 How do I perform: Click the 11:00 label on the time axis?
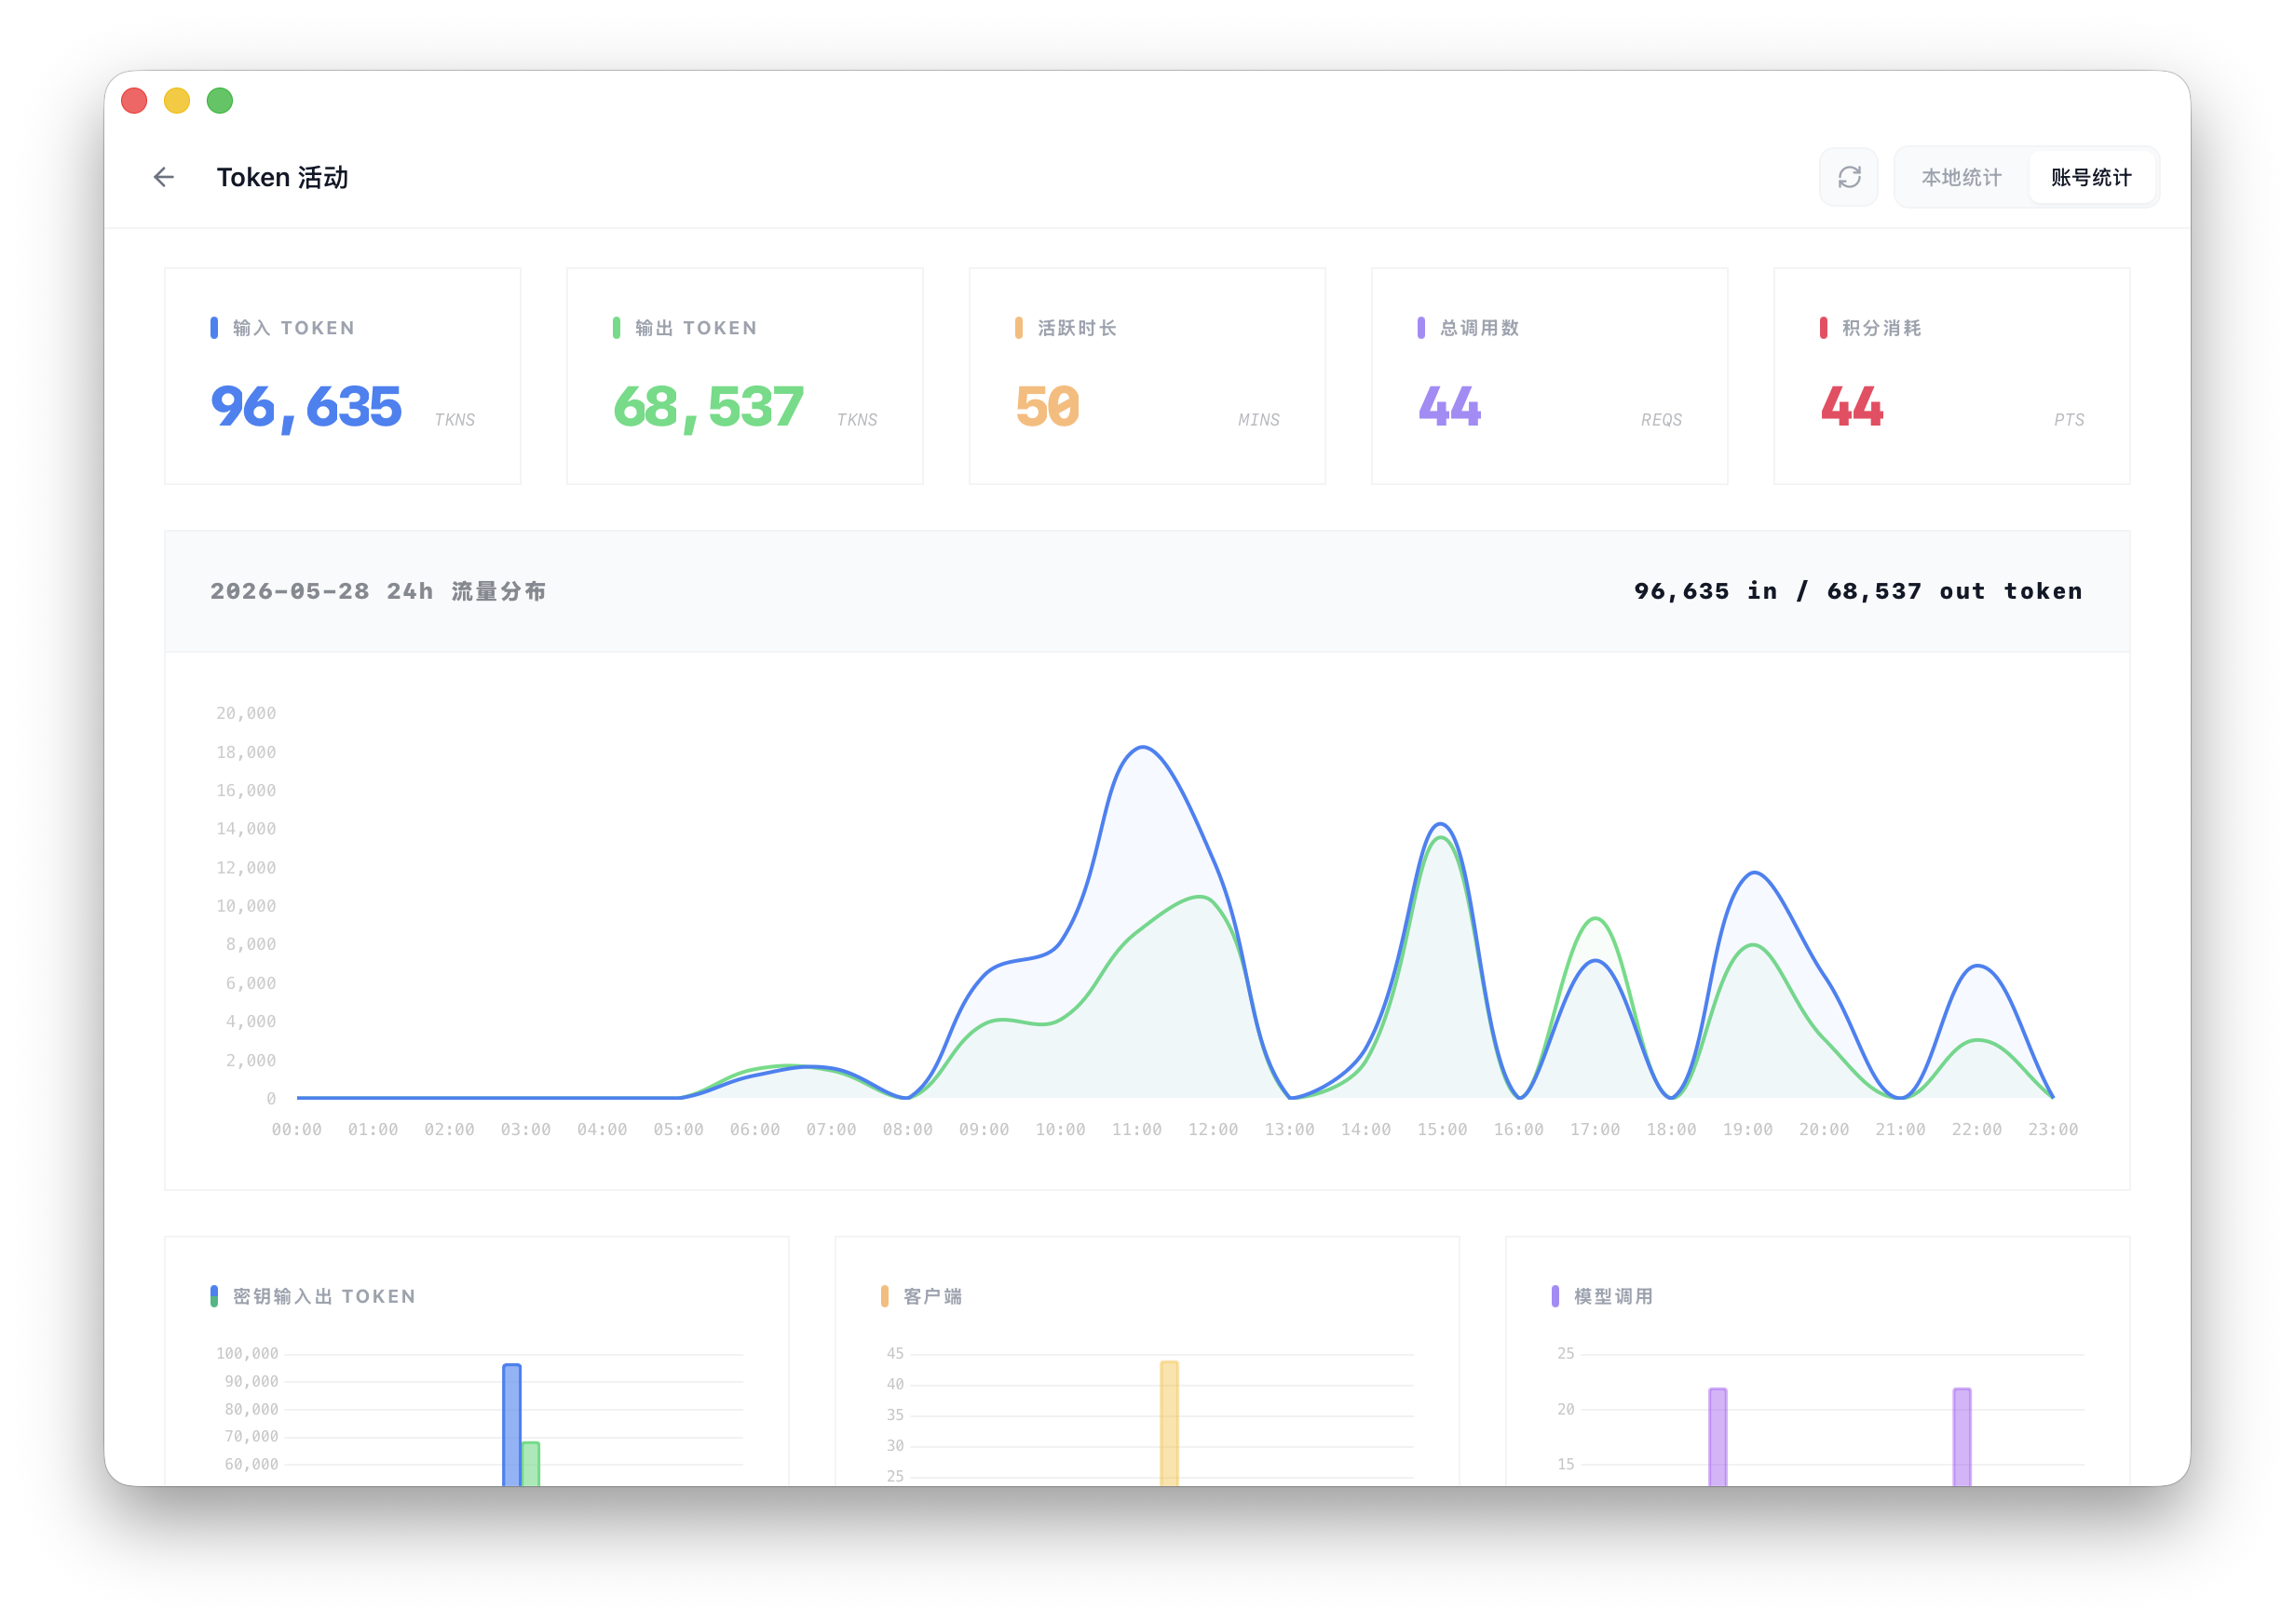click(x=1136, y=1129)
